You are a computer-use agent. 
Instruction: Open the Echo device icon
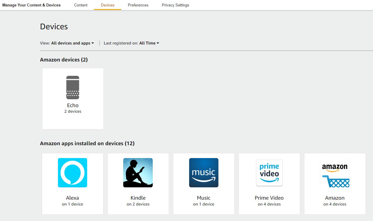[x=73, y=88]
